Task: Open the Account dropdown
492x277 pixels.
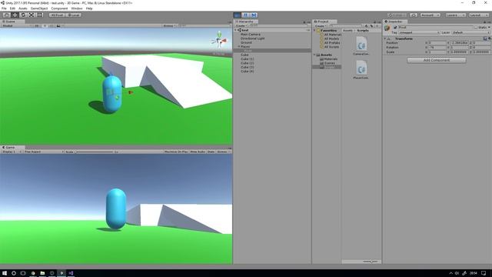Action: coord(430,15)
